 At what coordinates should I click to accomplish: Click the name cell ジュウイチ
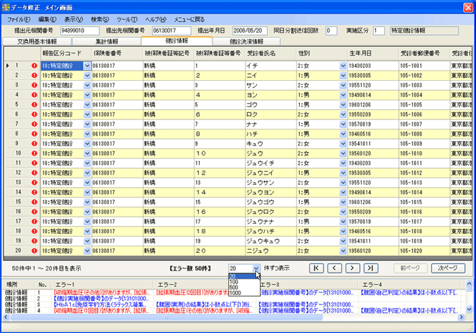click(x=271, y=163)
